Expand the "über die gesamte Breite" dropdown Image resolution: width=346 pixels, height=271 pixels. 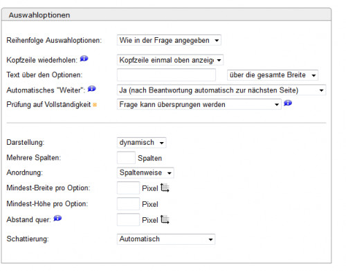click(x=273, y=75)
